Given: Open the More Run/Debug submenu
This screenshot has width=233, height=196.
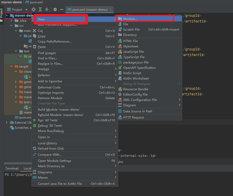Looking at the screenshot, I should [x=75, y=131].
